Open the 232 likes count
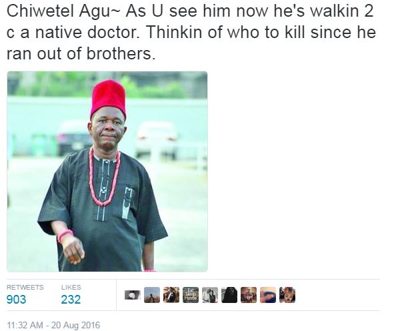This screenshot has height=331, width=402. coord(71,300)
